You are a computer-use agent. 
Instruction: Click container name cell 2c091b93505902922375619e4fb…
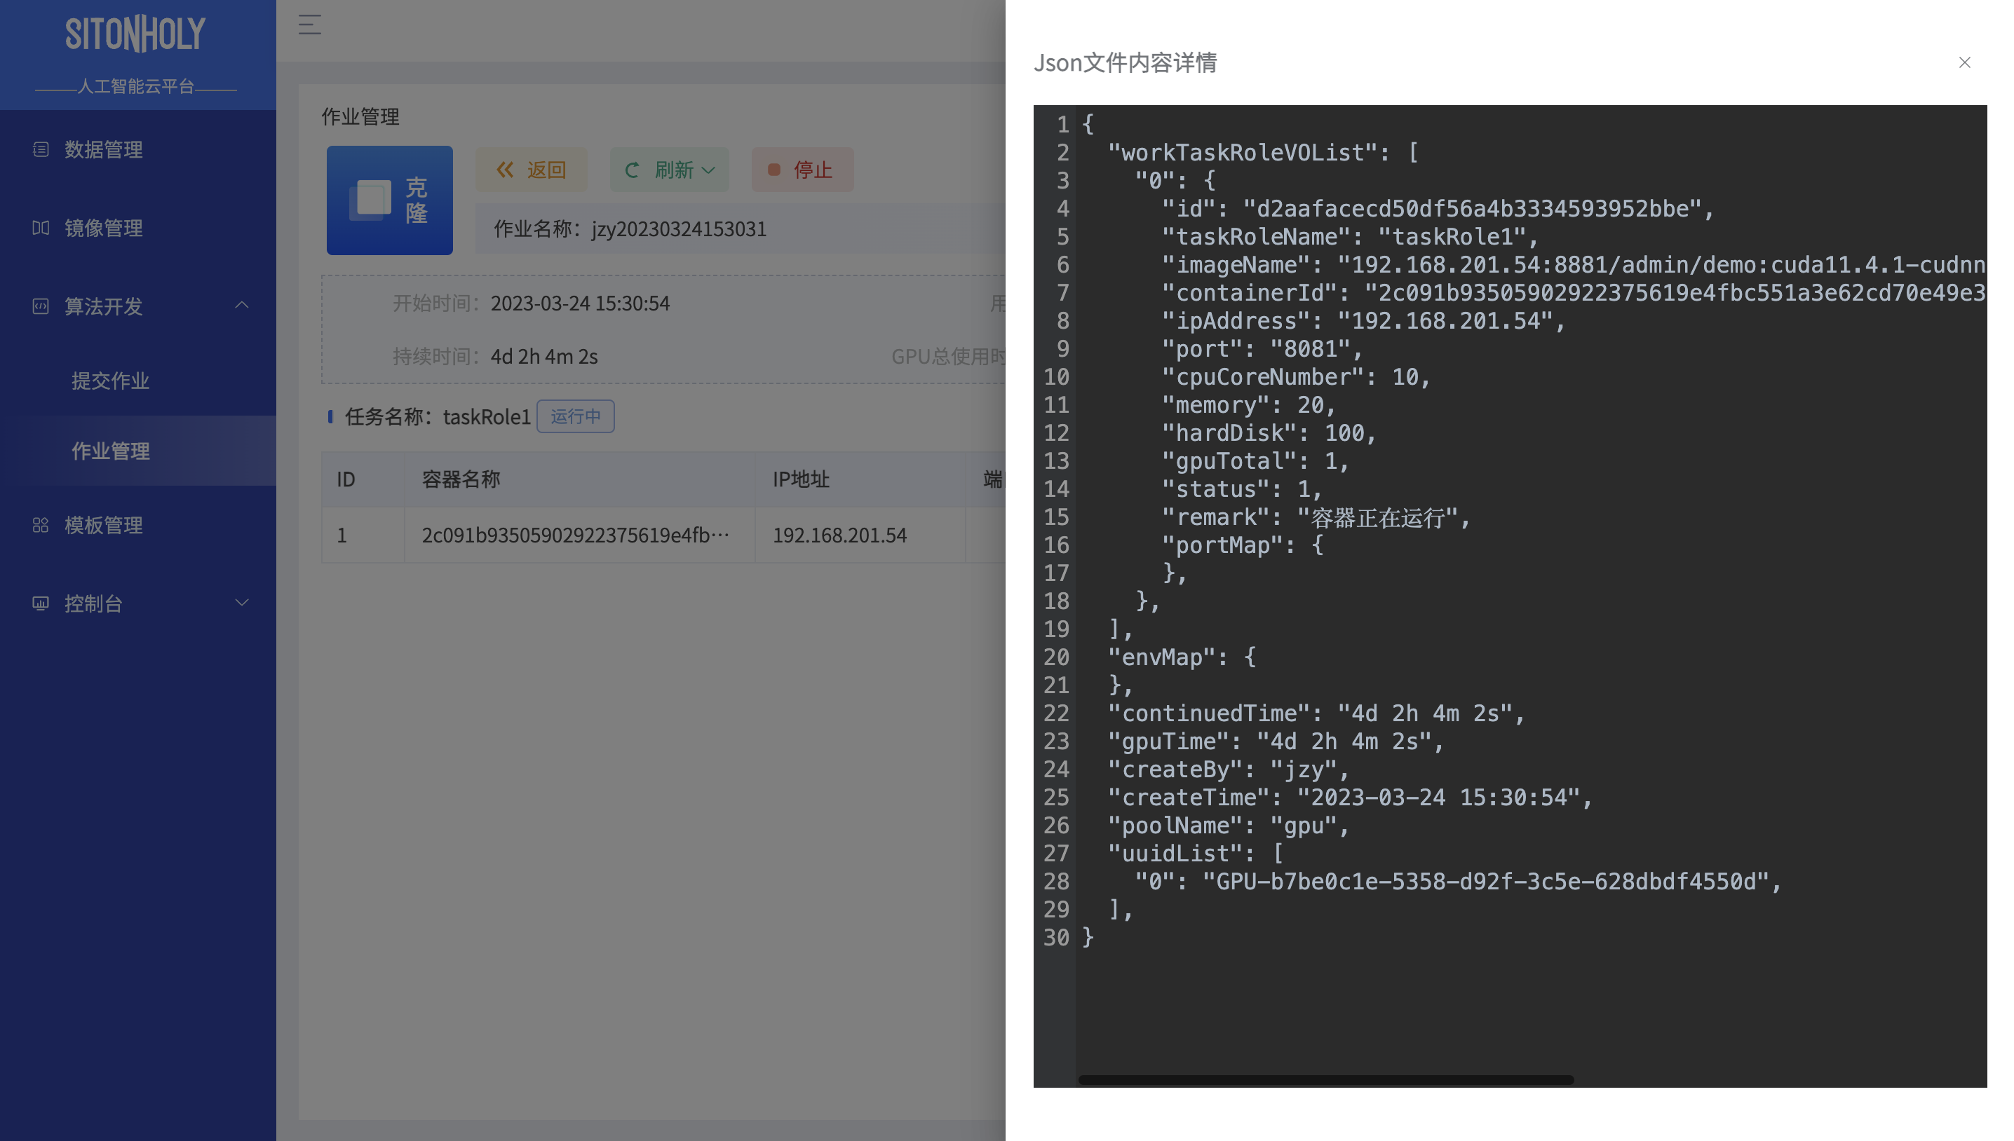(576, 535)
